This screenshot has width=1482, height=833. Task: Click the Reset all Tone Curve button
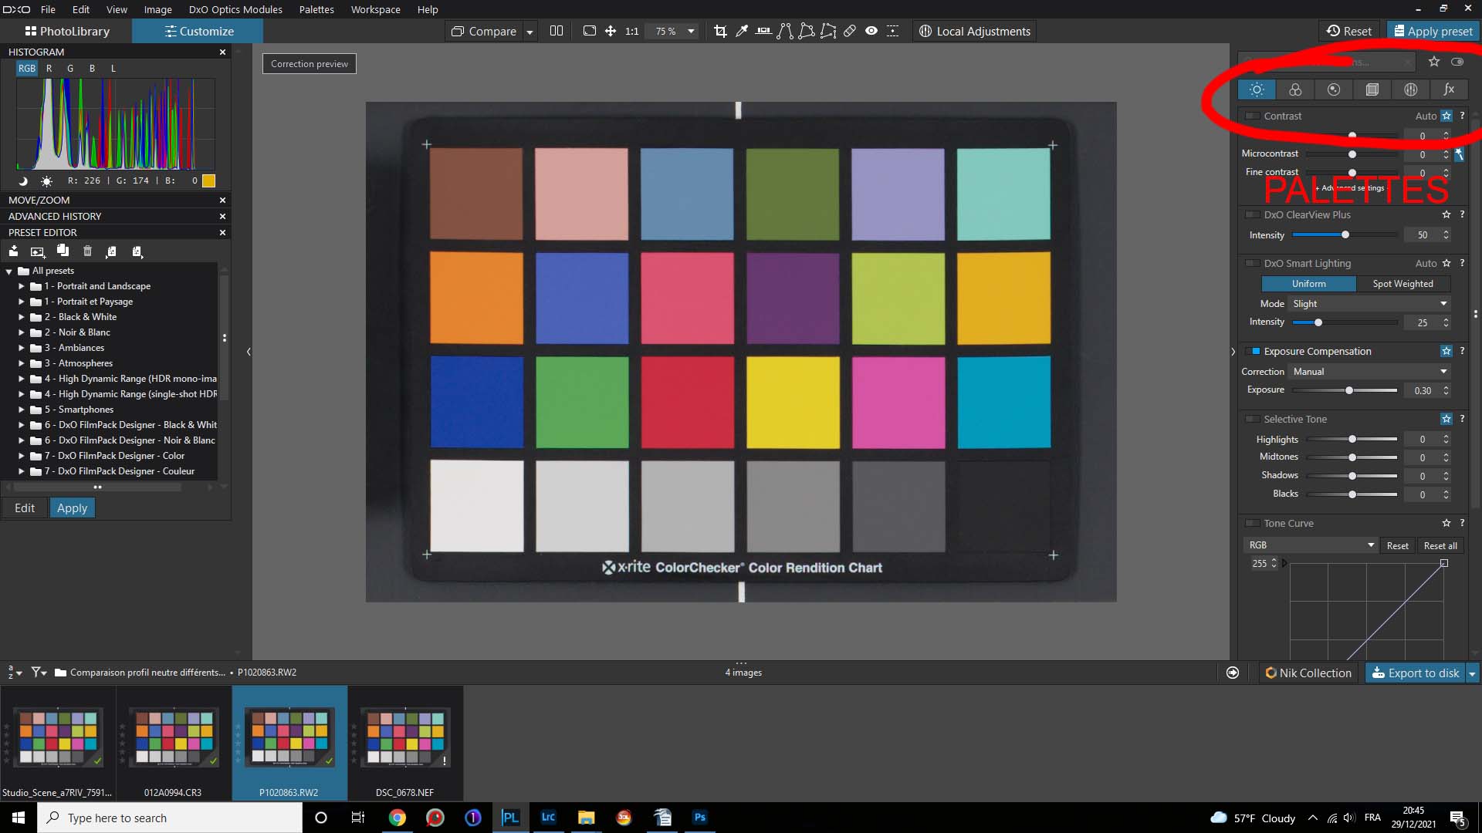pyautogui.click(x=1440, y=545)
